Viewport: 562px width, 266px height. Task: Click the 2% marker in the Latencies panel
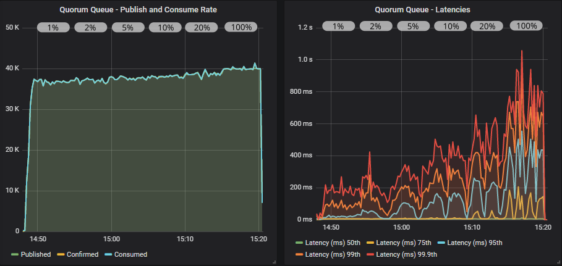pyautogui.click(x=375, y=26)
